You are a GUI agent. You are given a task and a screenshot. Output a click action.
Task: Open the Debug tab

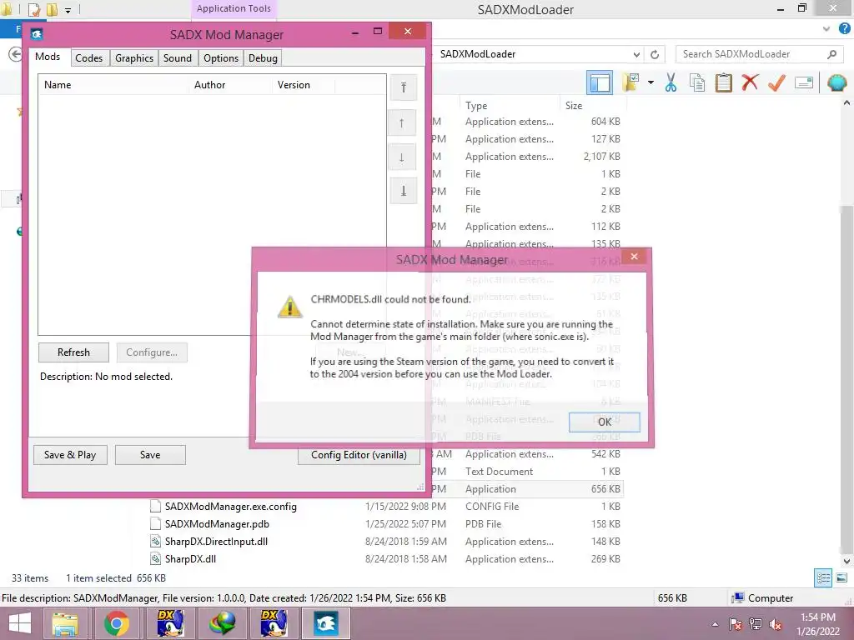(x=263, y=58)
